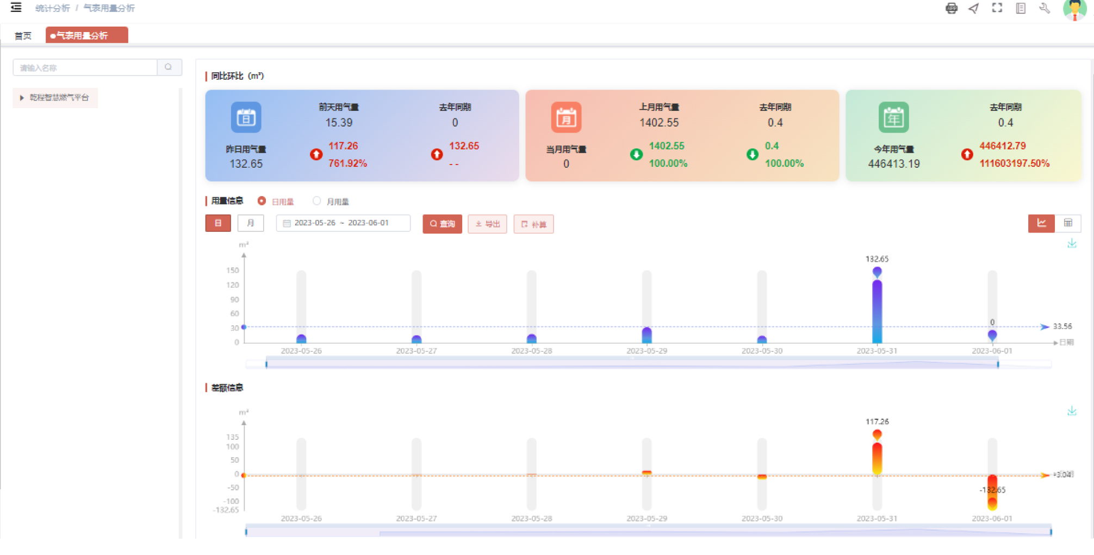
Task: Toggle fullscreen mode icon
Action: click(997, 8)
